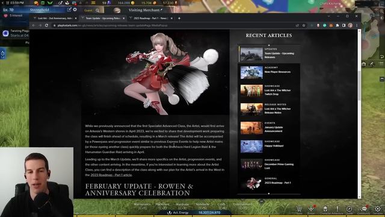The width and height of the screenshot is (385, 217).
Task: Share this page from the address bar
Action: pos(297,25)
